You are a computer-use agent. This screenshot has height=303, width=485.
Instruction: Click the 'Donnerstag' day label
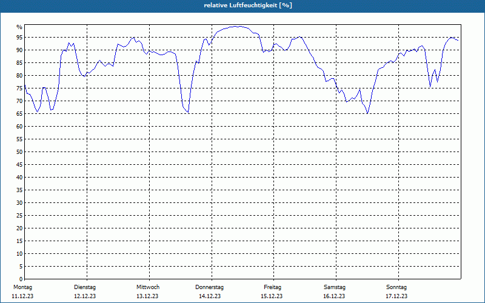pos(209,287)
